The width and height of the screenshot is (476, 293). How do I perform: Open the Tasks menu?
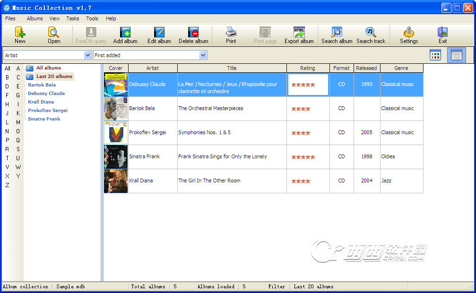tap(72, 18)
